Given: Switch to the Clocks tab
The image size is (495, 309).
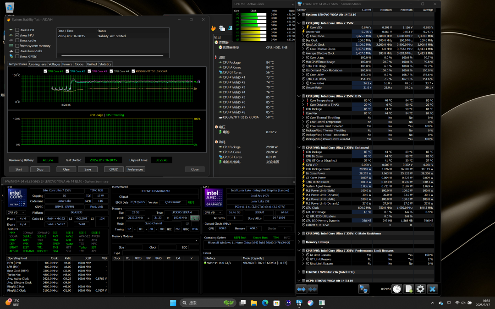Looking at the screenshot, I should coord(79,65).
